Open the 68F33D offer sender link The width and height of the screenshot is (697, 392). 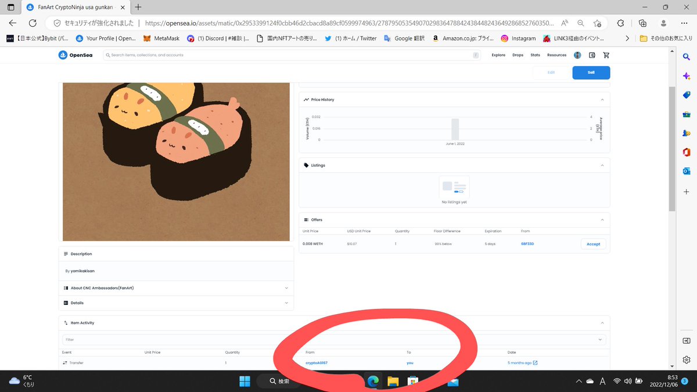[527, 244]
